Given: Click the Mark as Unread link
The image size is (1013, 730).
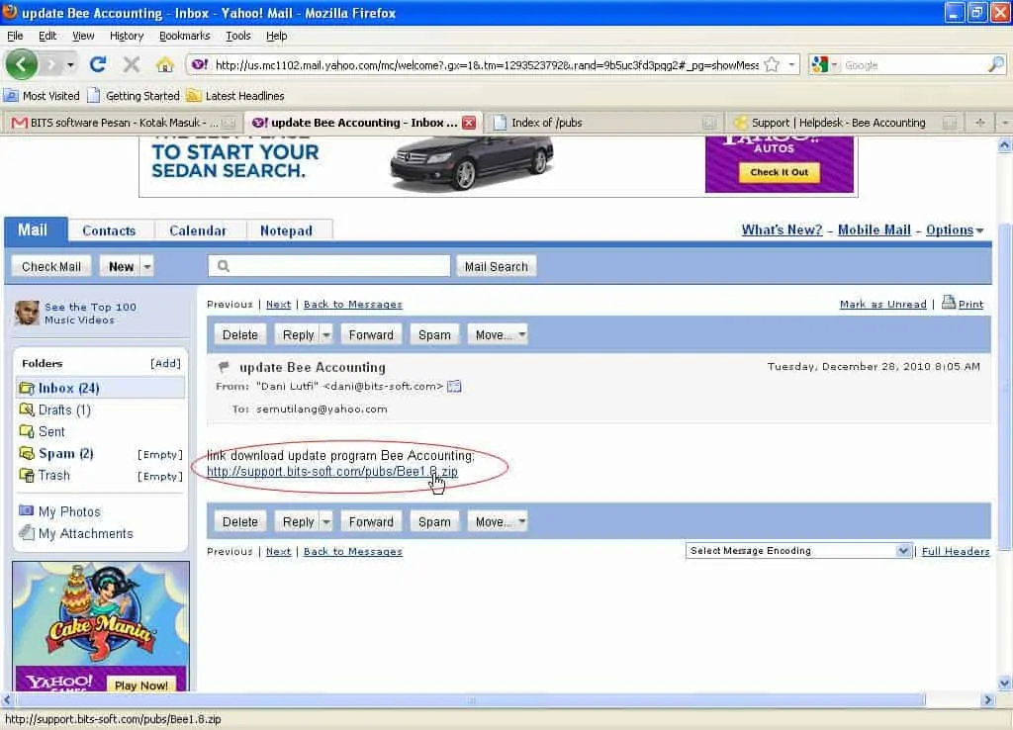Looking at the screenshot, I should [882, 305].
